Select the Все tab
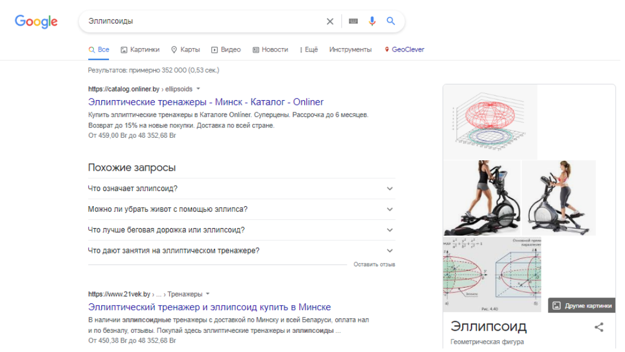Screen dimensions: 625x352 99,50
